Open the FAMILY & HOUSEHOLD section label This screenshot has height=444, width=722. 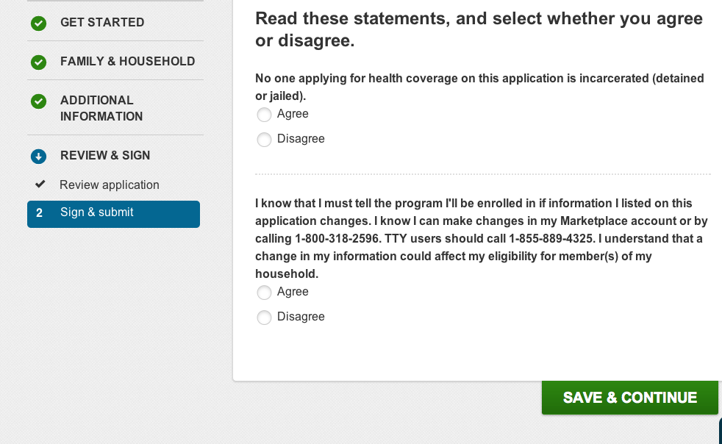pyautogui.click(x=127, y=61)
